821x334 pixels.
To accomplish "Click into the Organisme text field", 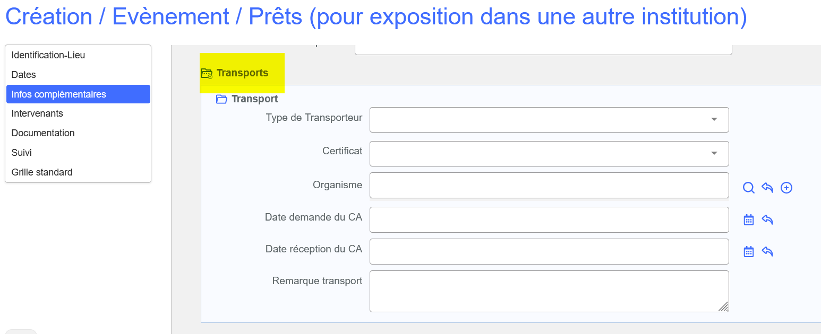I will 549,186.
